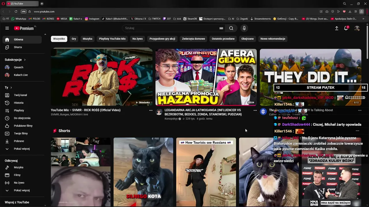Screen dimensions: 369x207
Task: Select the Wszystko filter chip
Action: [59, 39]
